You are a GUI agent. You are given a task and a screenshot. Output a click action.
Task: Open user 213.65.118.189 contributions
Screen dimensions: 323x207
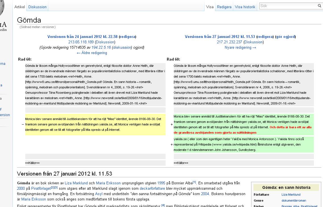[81, 42]
